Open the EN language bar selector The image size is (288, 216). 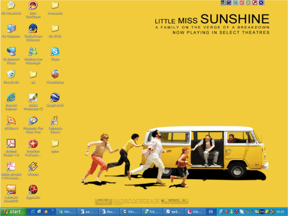211,212
